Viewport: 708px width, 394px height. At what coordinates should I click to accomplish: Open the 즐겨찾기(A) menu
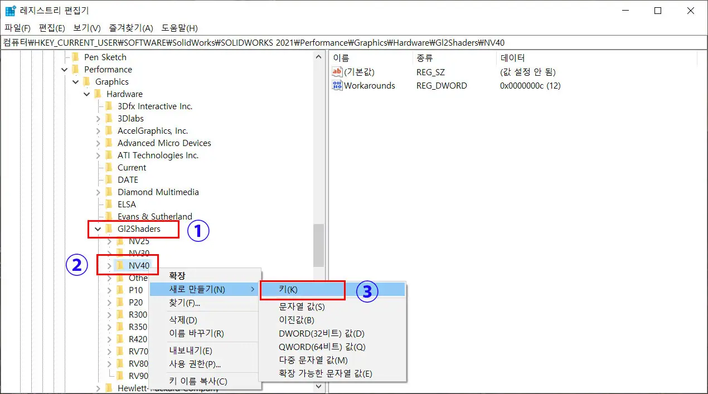131,28
